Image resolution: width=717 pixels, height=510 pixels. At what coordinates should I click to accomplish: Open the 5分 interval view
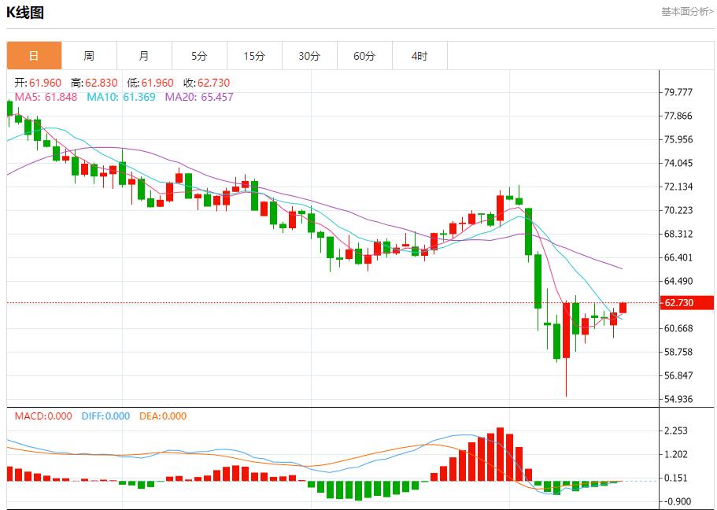click(x=200, y=55)
